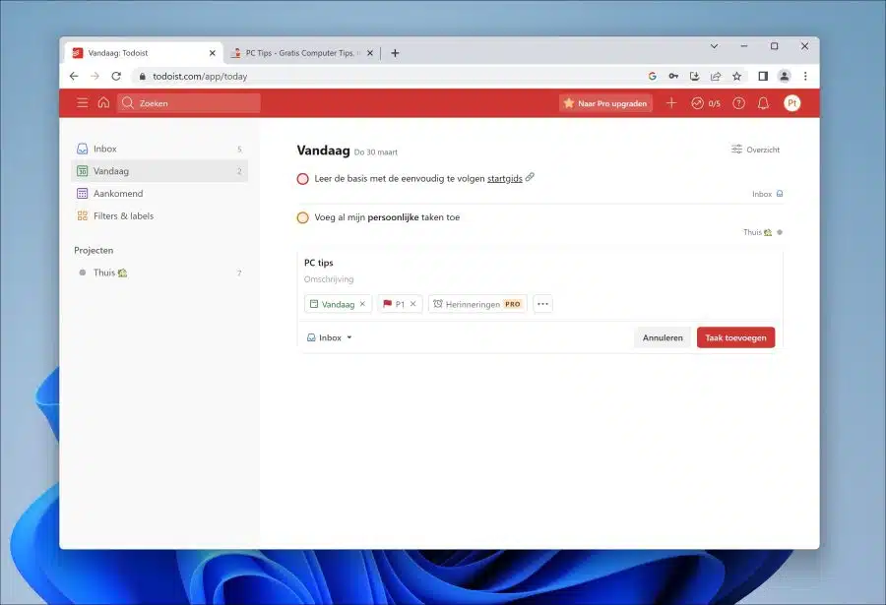Bookmark this page with star
886x605 pixels.
tap(736, 77)
